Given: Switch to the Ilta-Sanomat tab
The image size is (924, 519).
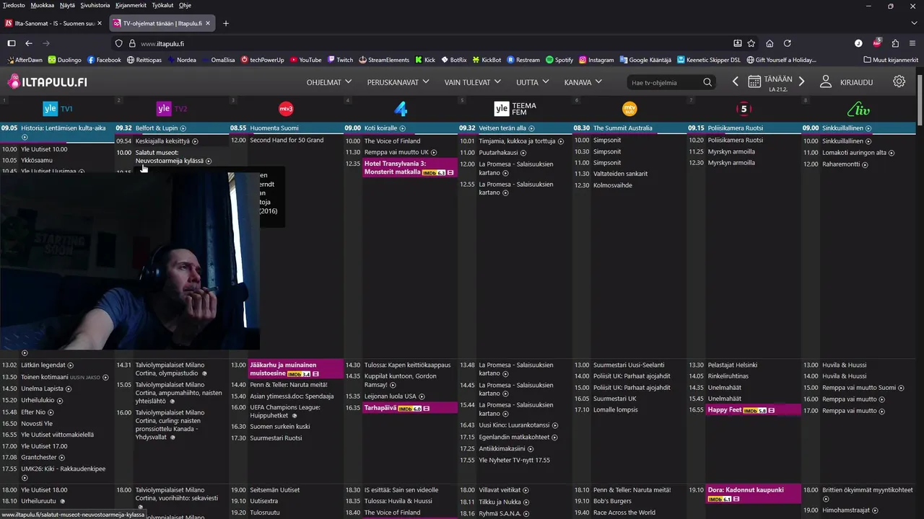Looking at the screenshot, I should pos(55,23).
